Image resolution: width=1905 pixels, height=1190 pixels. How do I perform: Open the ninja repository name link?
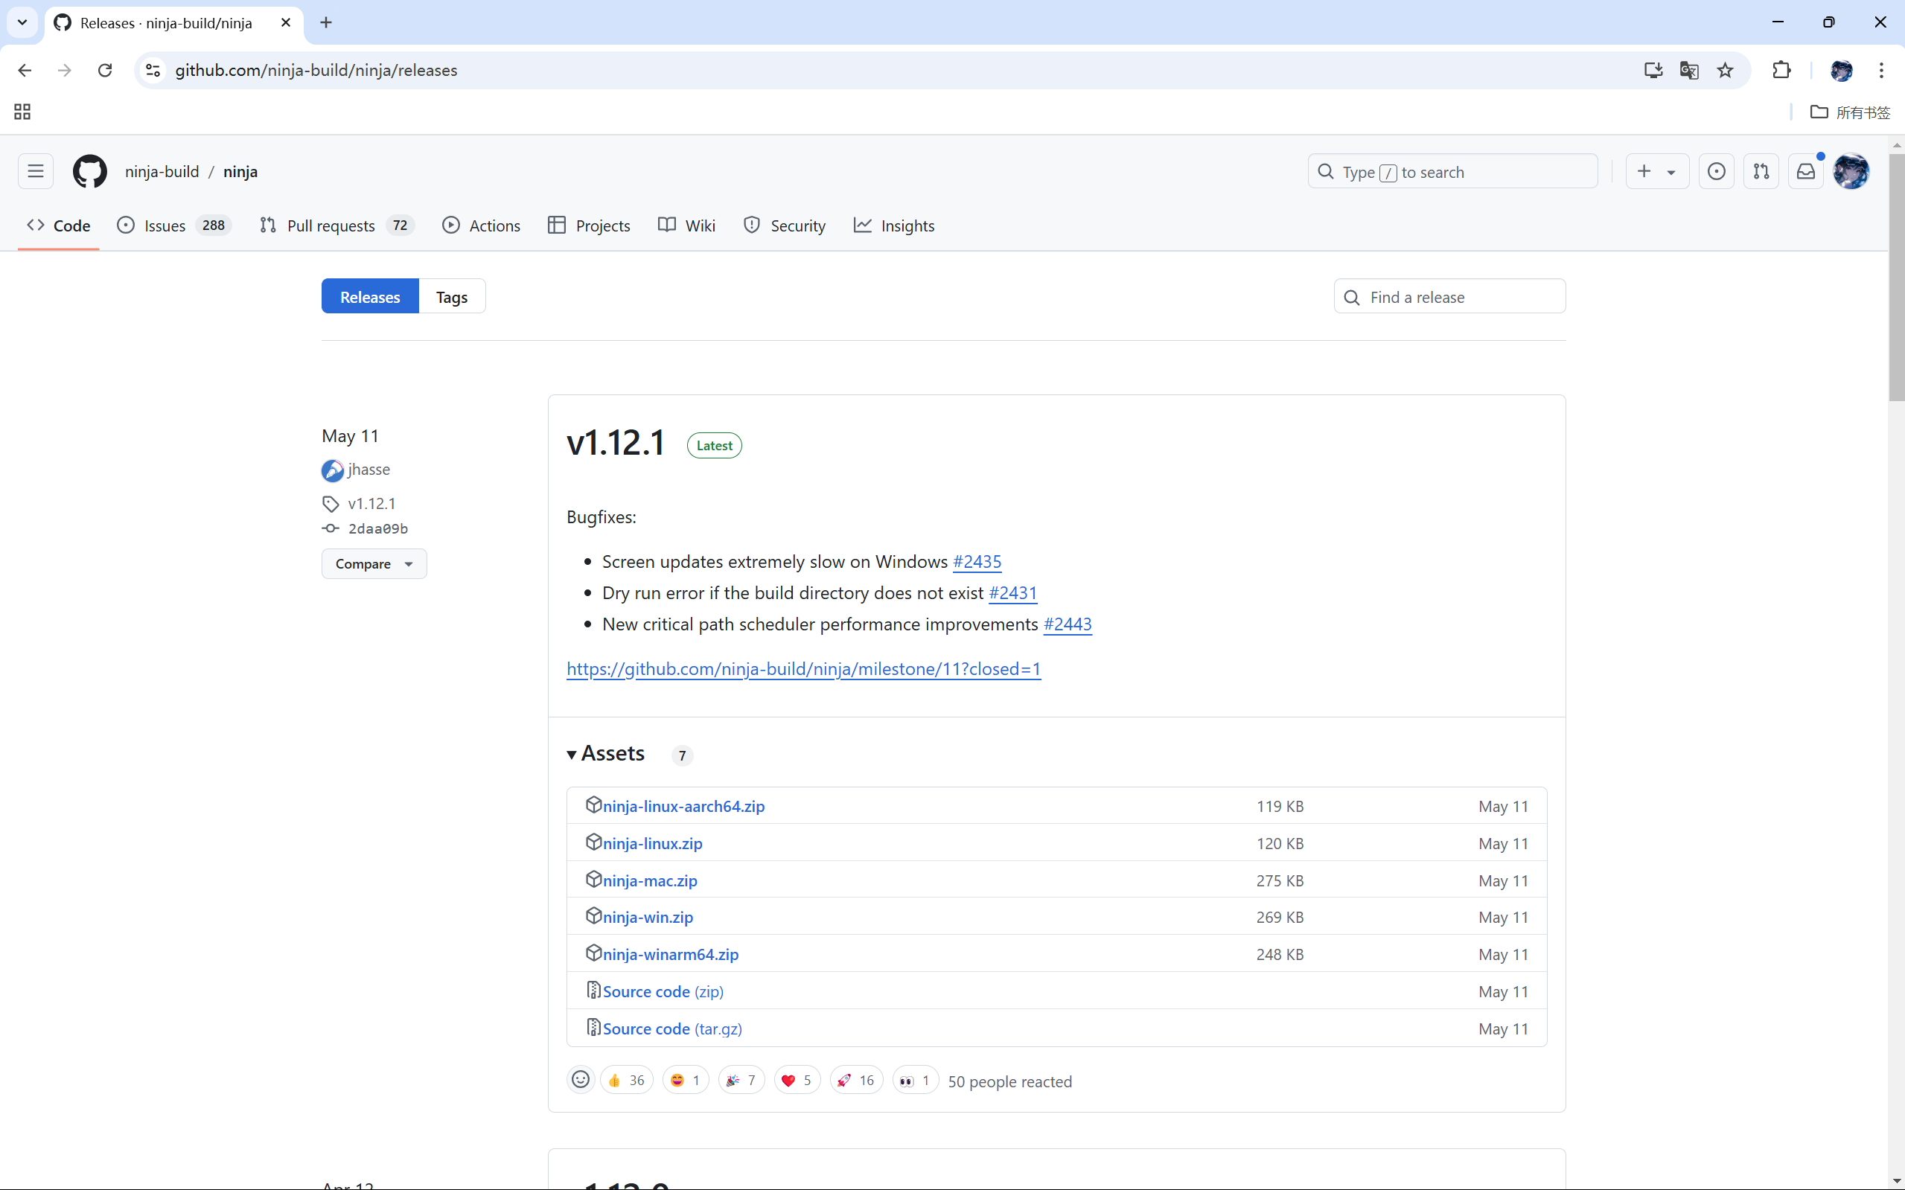240,172
